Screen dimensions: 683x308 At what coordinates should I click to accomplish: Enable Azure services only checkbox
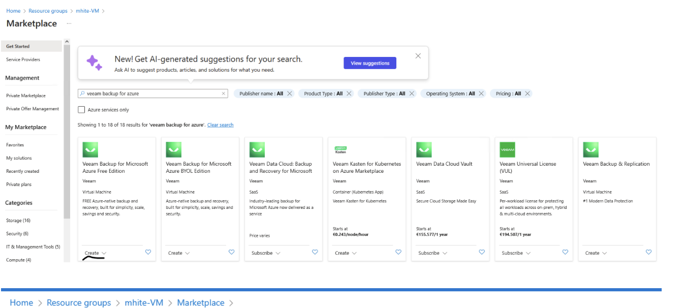81,110
